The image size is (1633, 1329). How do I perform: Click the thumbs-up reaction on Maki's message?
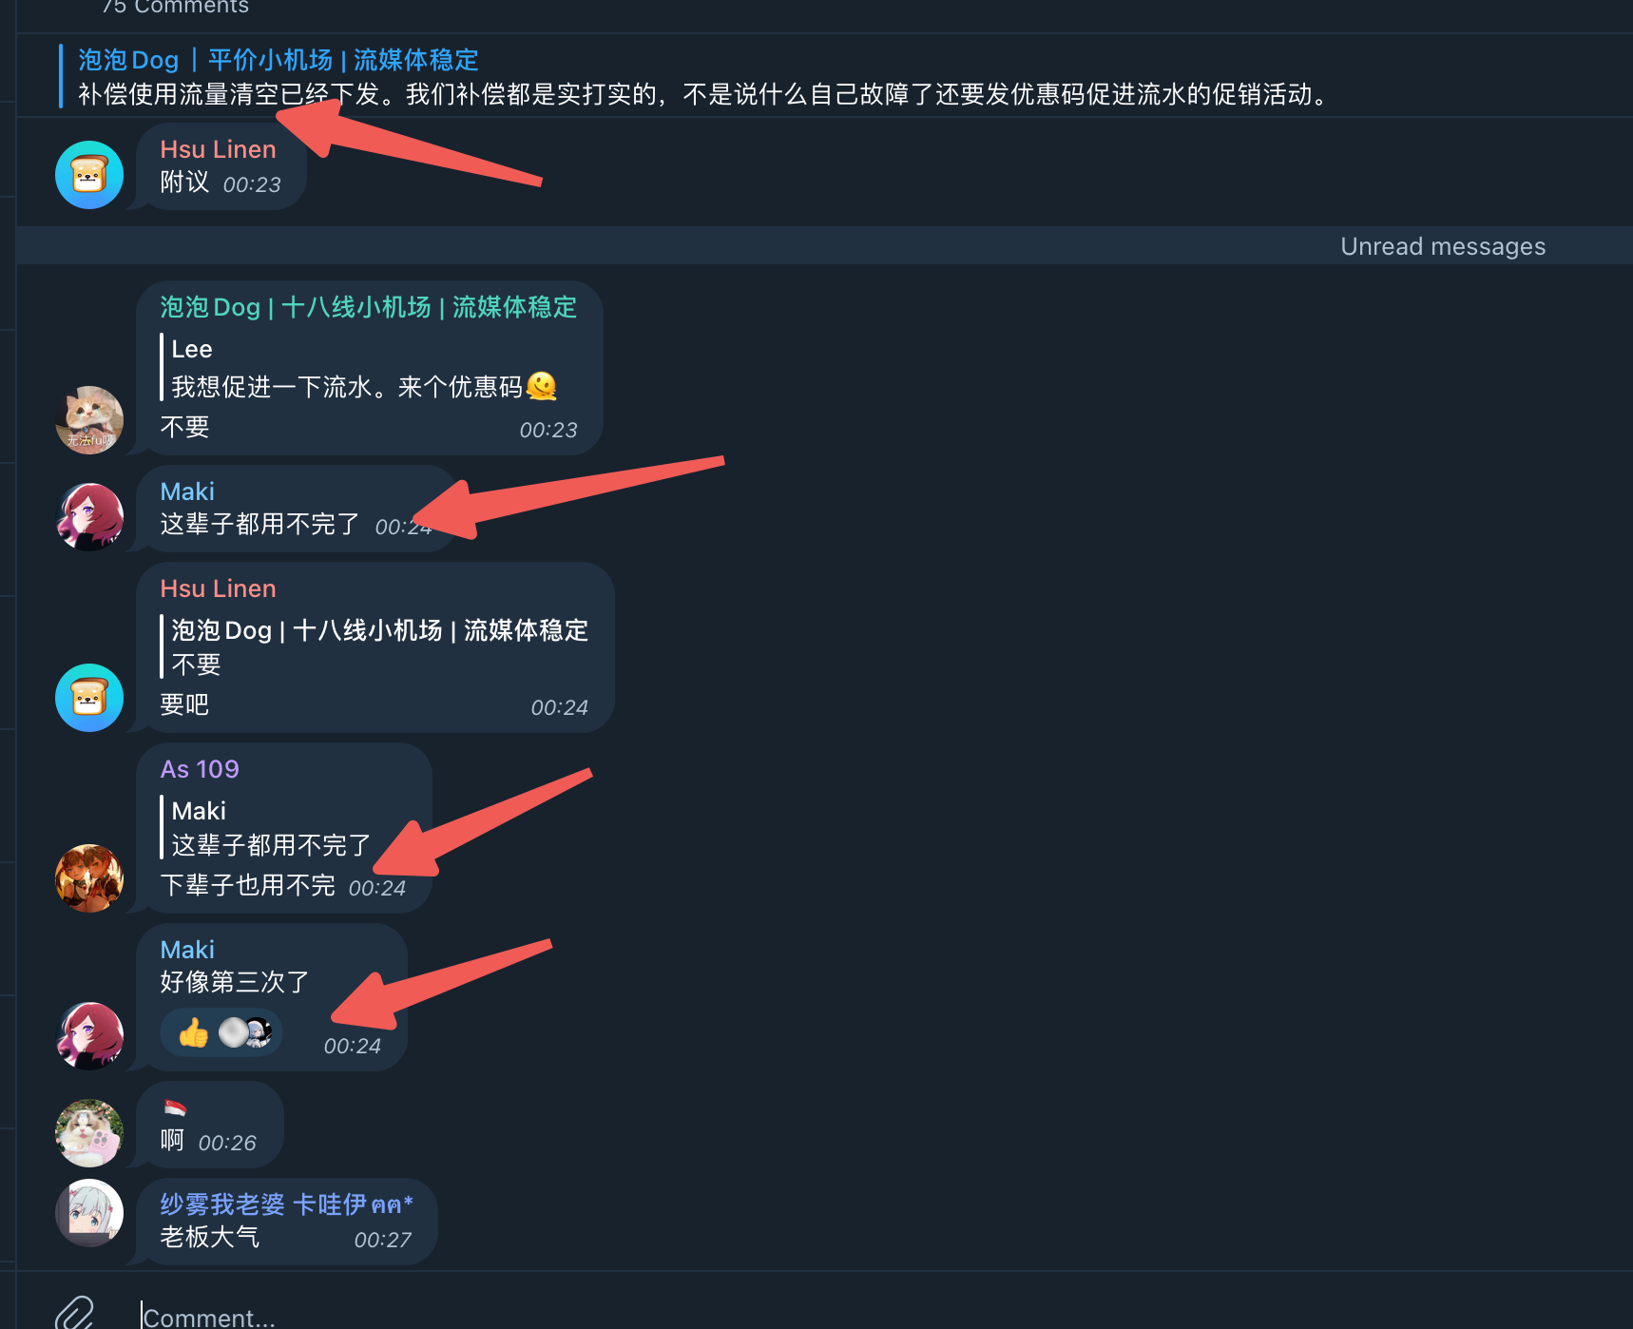coord(193,1032)
